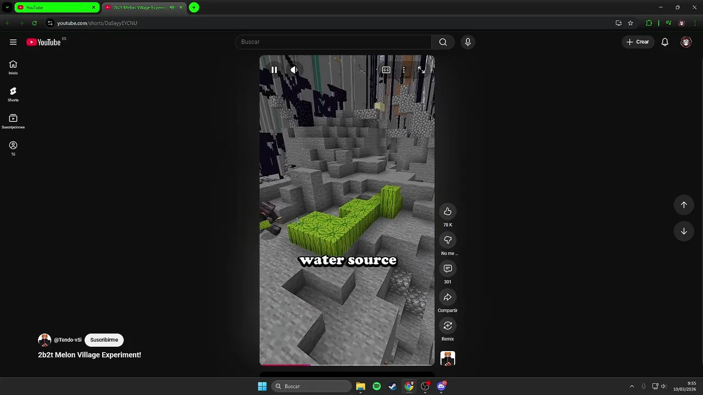Click the 2b2t Melon Village Experiment! title
The height and width of the screenshot is (395, 703).
tap(90, 355)
